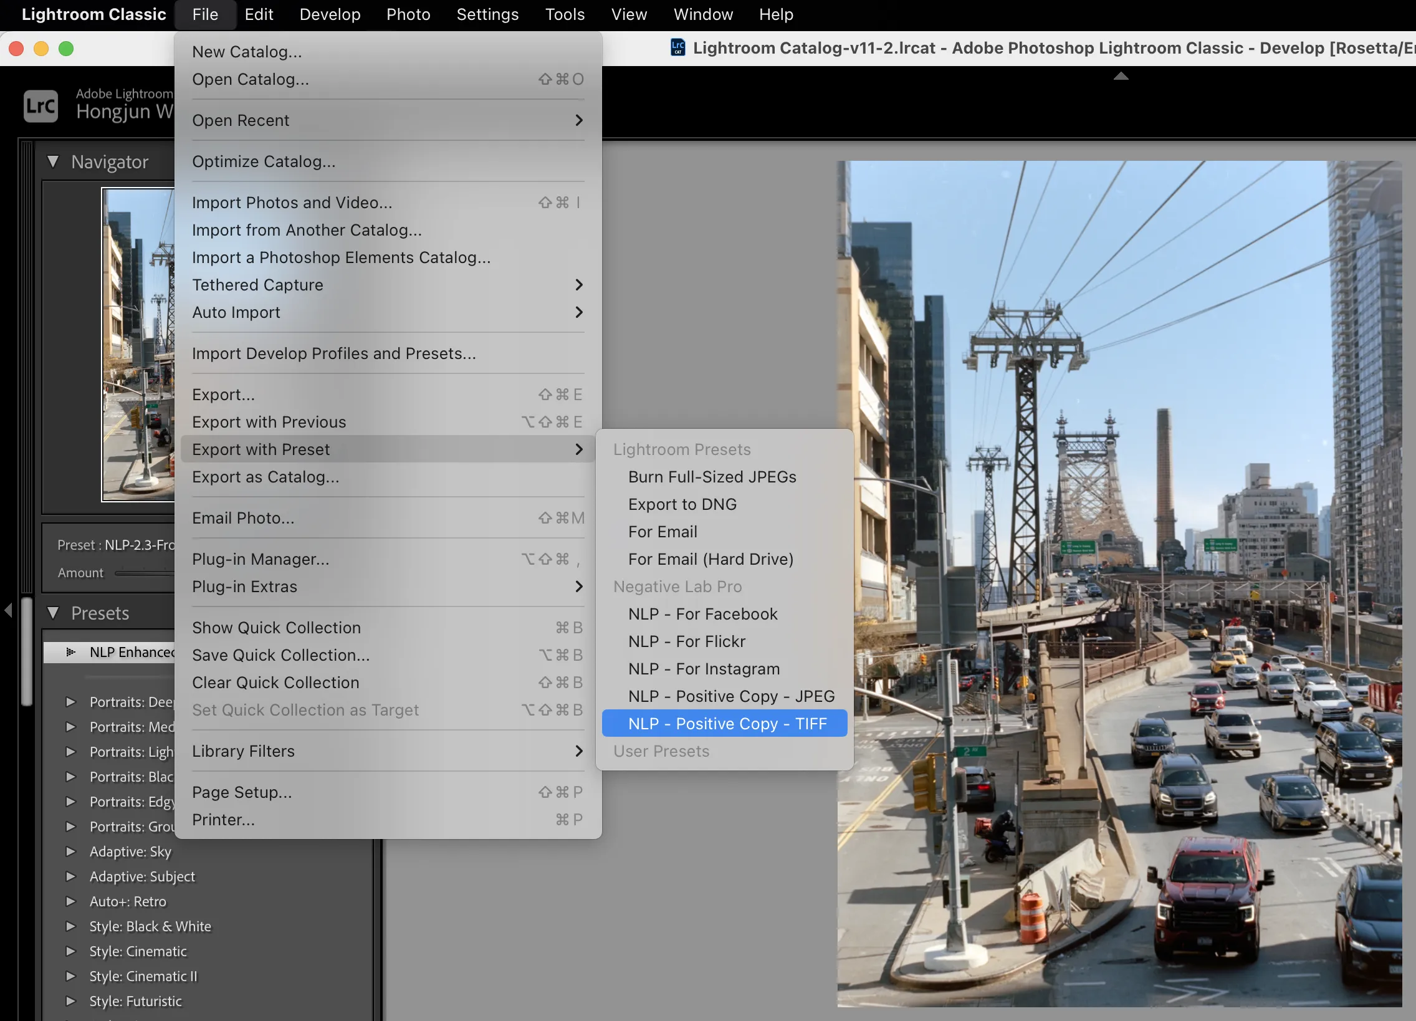Choose Import a Photoshop Elements Catalog...
This screenshot has height=1021, width=1416.
[x=388, y=257]
